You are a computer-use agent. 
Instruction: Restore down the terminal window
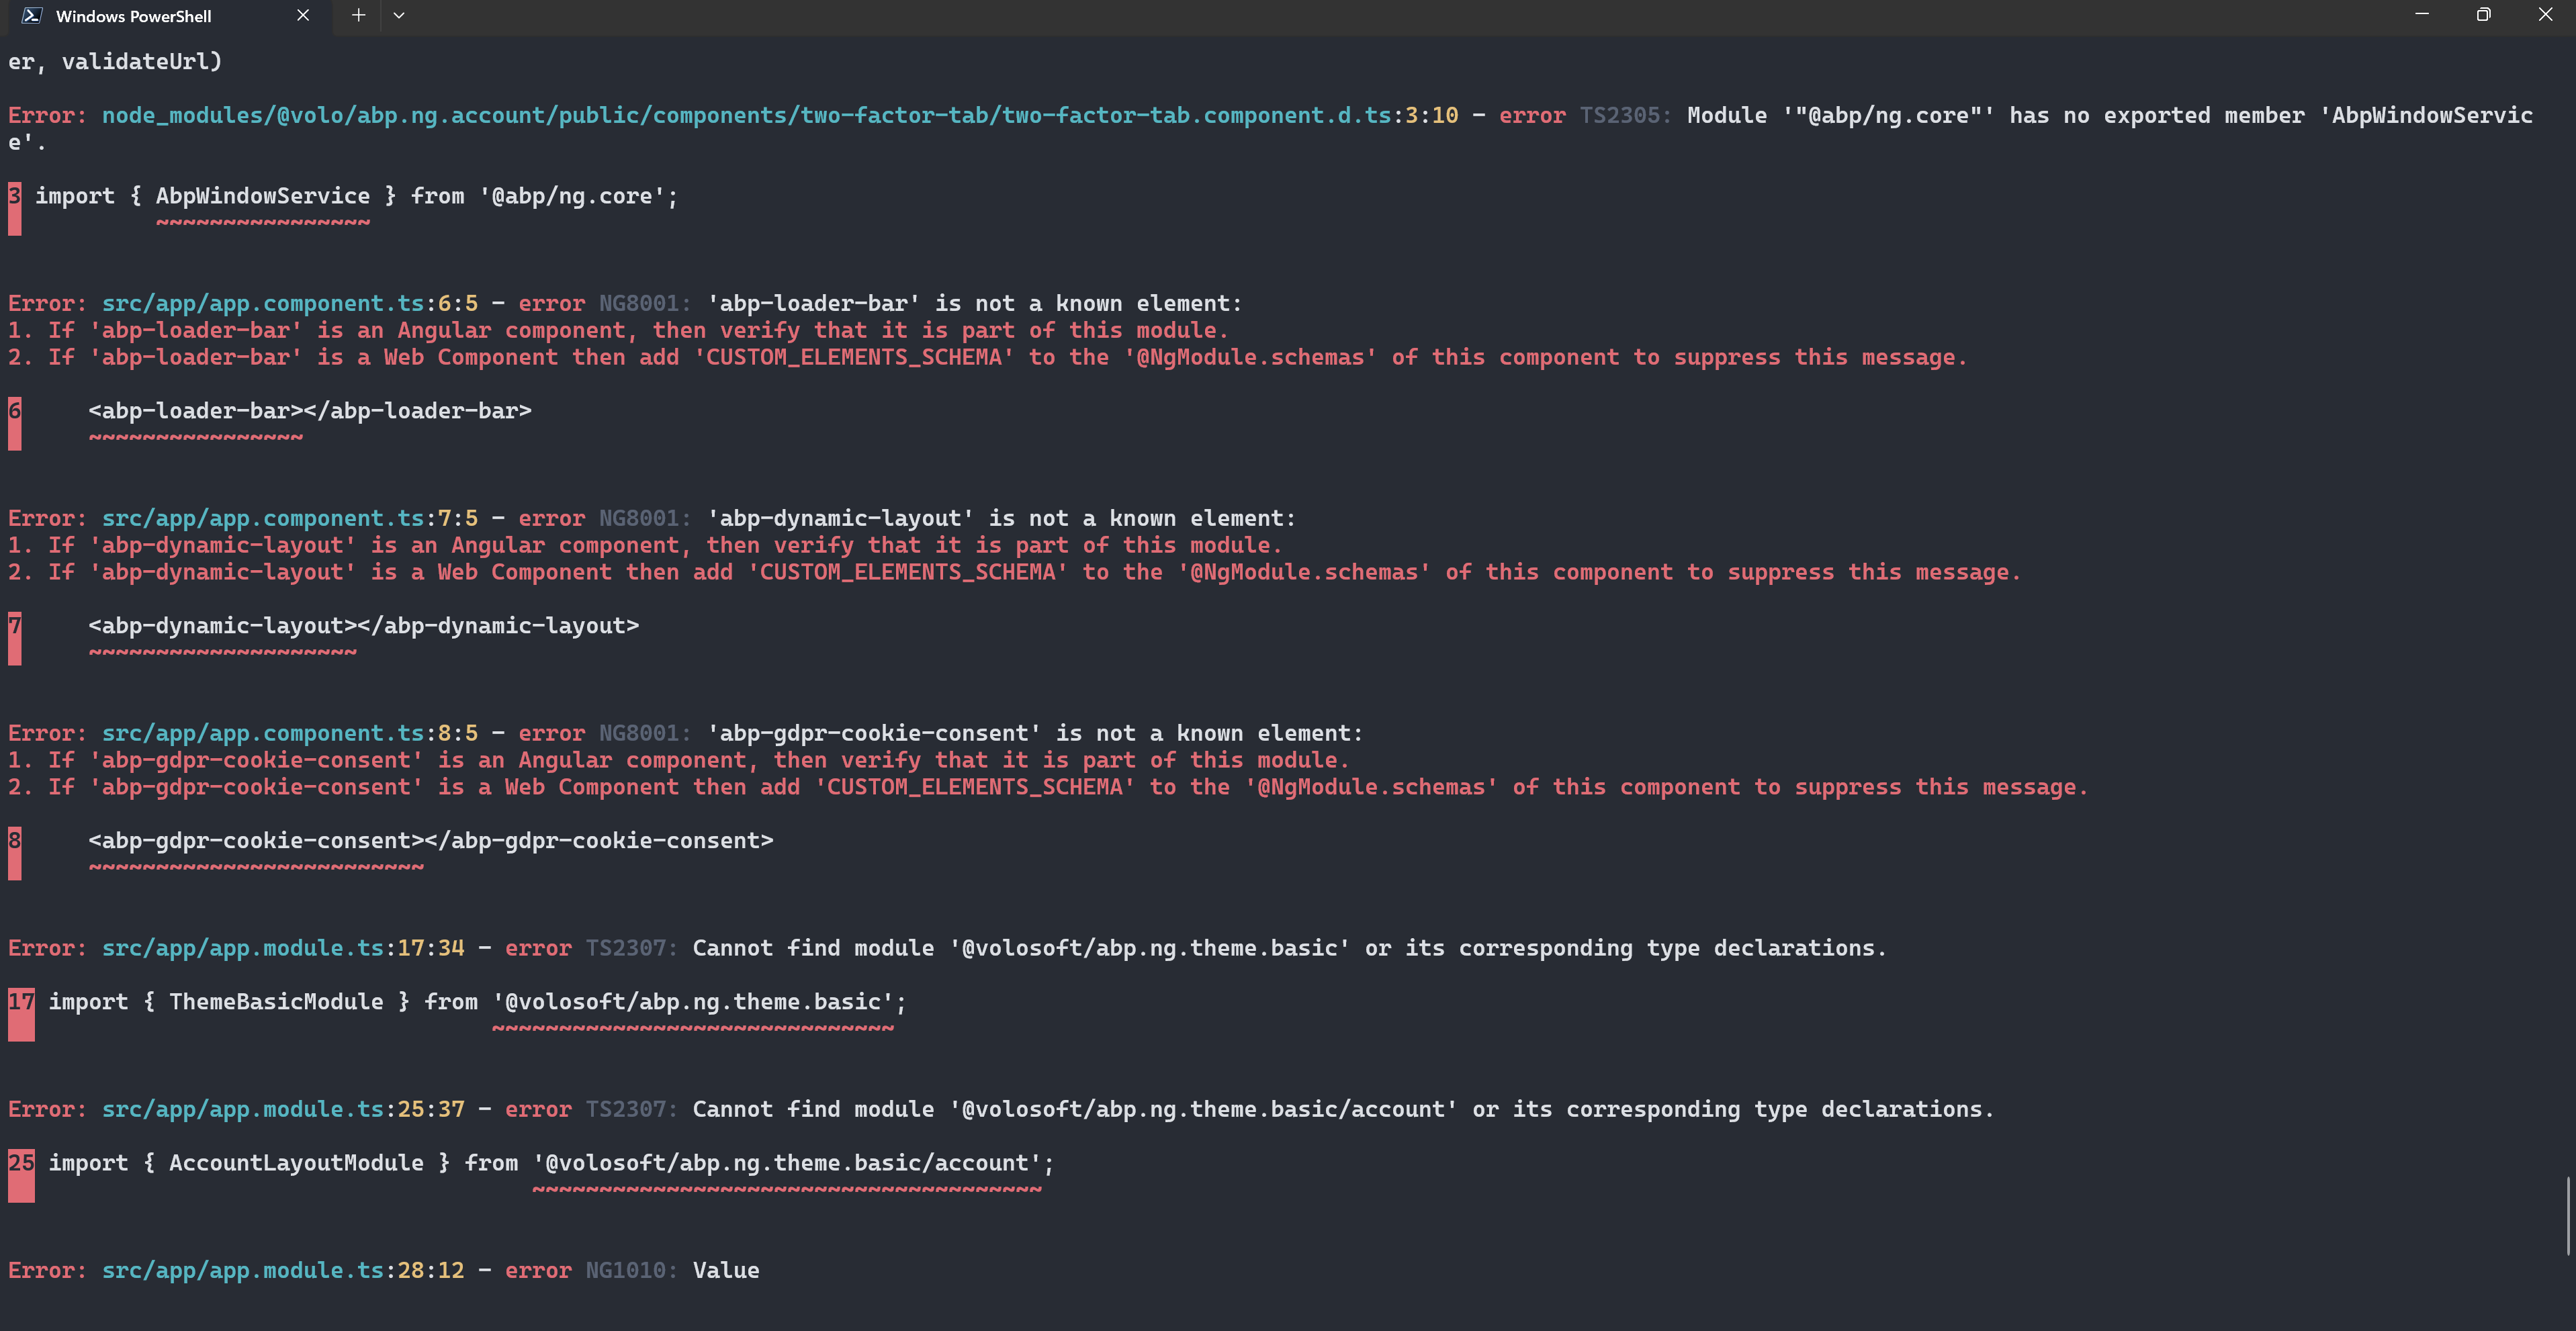[x=2483, y=14]
